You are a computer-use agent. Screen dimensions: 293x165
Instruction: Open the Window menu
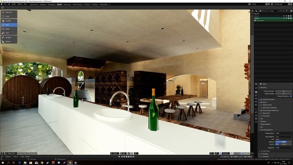coord(20,4)
